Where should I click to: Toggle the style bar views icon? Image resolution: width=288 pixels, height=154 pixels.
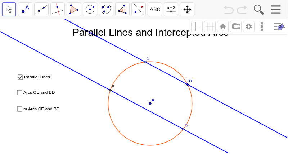click(x=279, y=27)
